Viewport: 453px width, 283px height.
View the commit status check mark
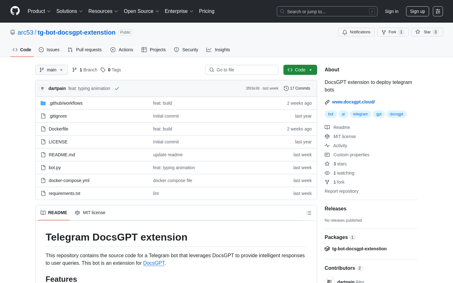tap(117, 89)
